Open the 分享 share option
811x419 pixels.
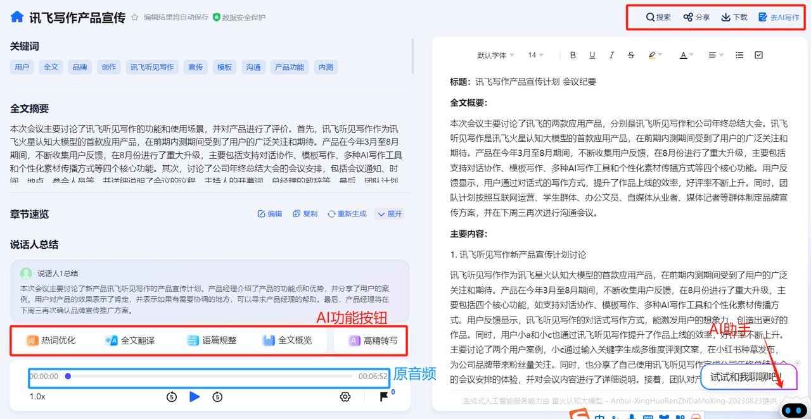pos(696,18)
